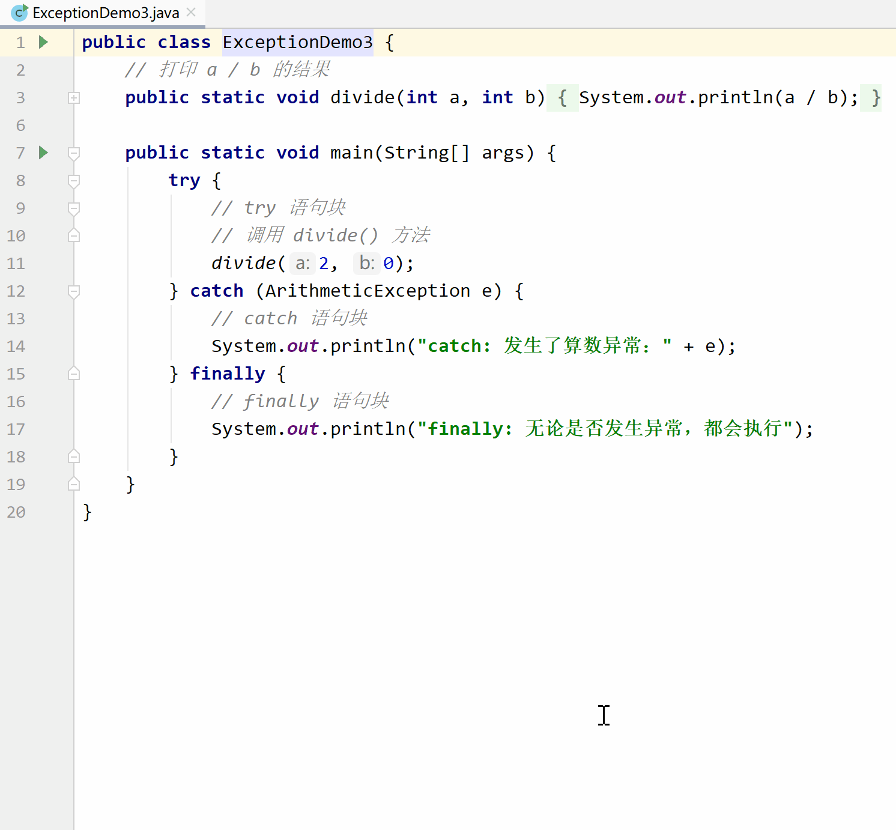This screenshot has width=896, height=830.
Task: Click comment '// 调用 divide() 方法'
Action: 321,235
